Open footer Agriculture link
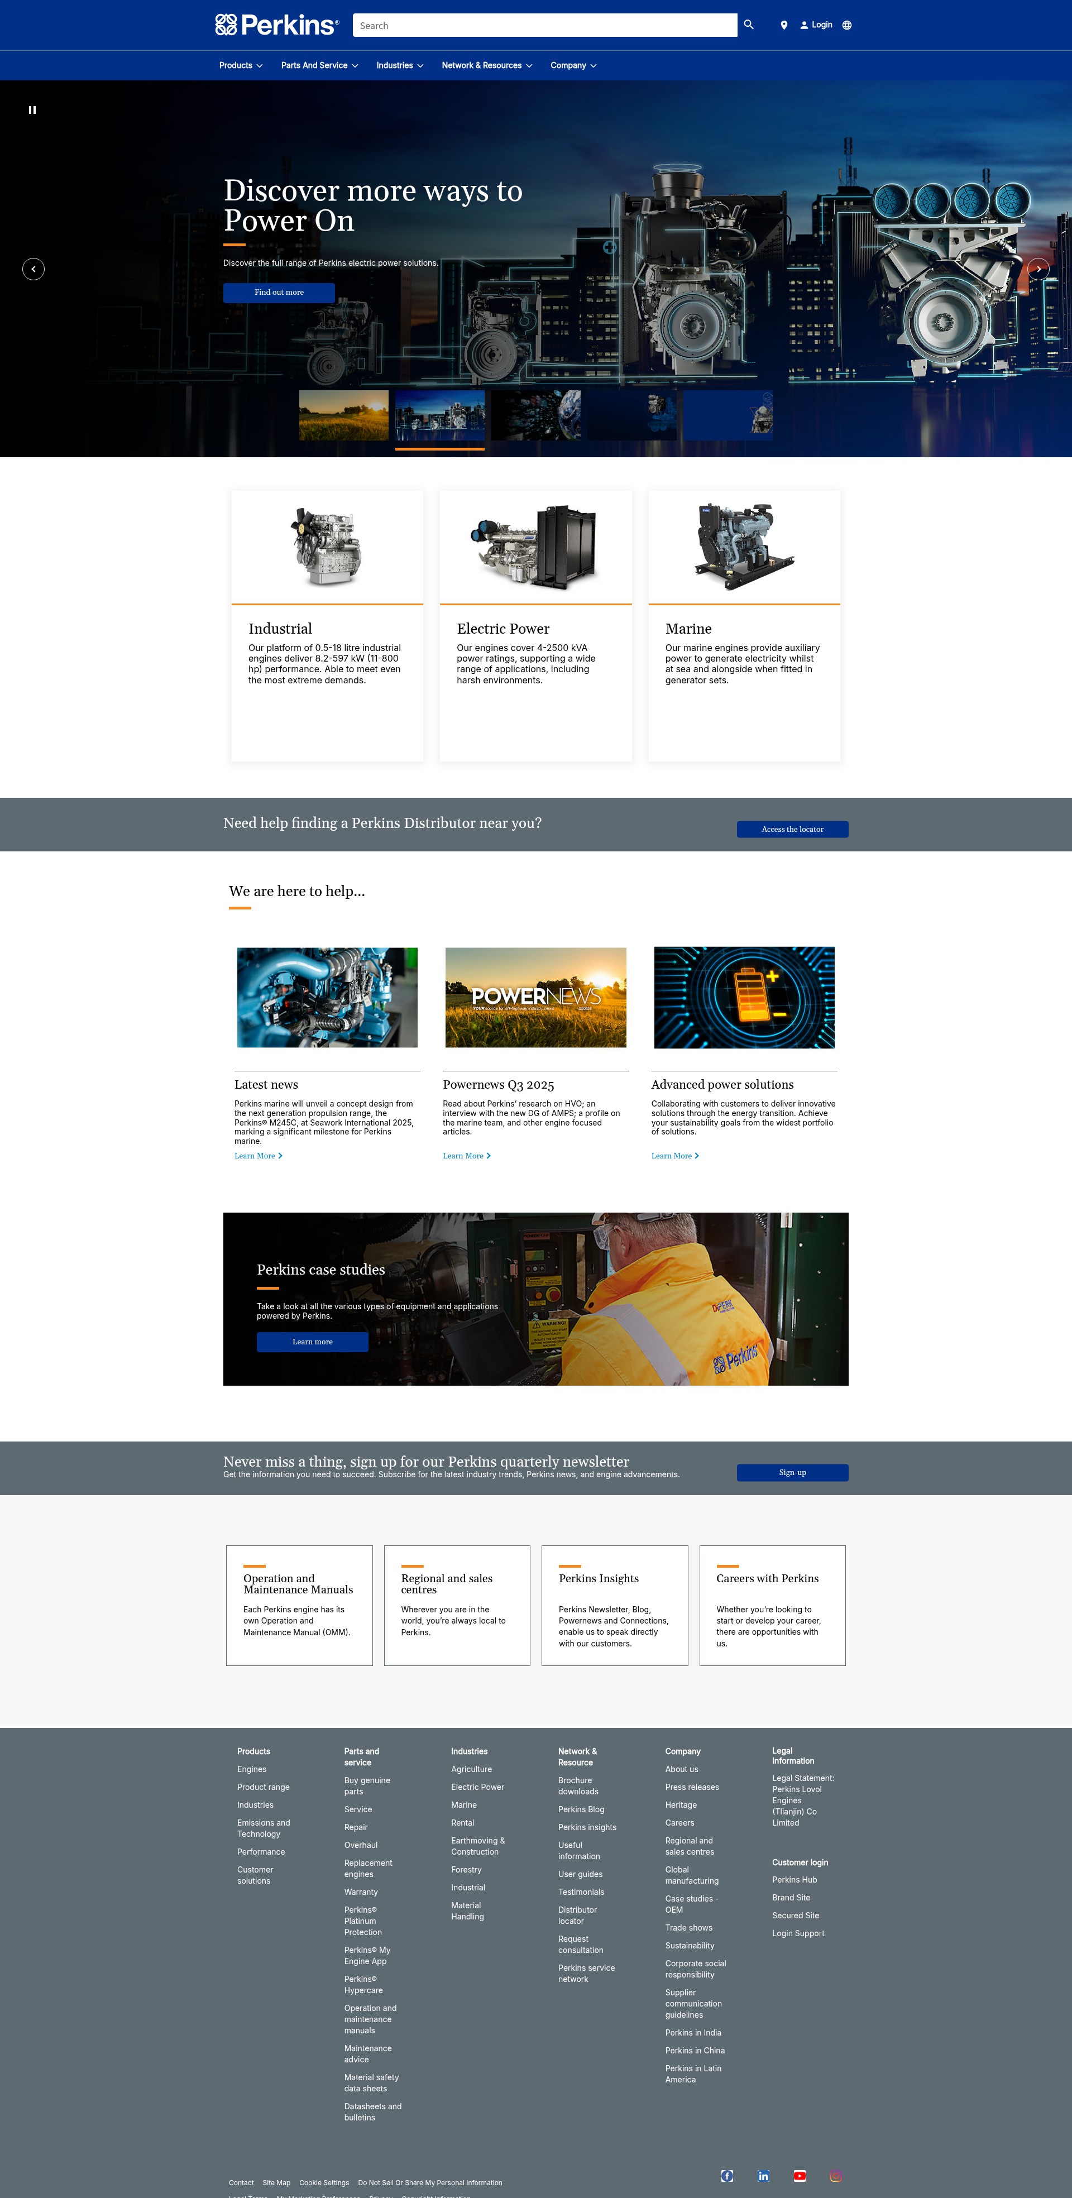This screenshot has height=2198, width=1072. click(471, 1770)
